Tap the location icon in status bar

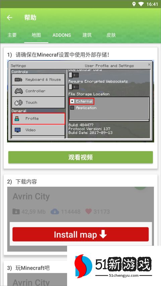[134, 4]
